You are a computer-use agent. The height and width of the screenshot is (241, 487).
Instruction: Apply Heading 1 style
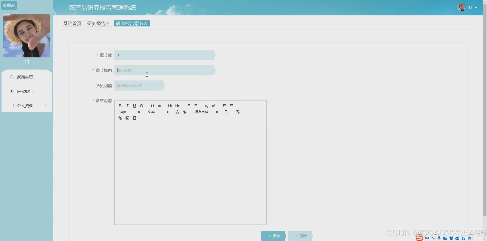170,106
